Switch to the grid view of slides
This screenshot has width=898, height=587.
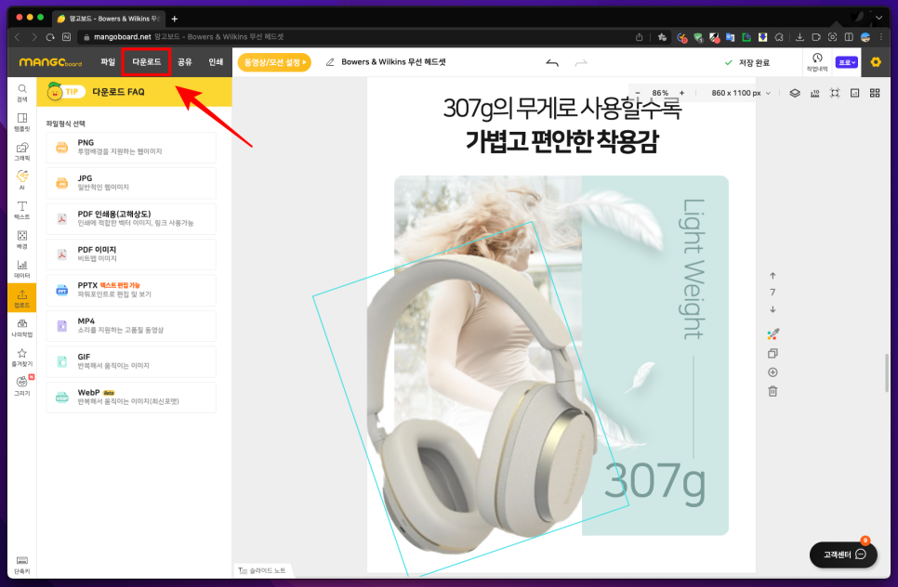(875, 93)
